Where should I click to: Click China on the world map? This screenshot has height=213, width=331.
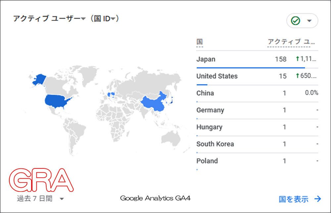click(x=154, y=103)
